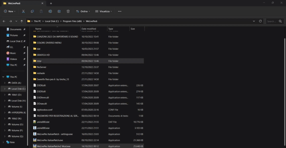
Task: Open recent locations dropdown arrow
Action: (x=16, y=21)
